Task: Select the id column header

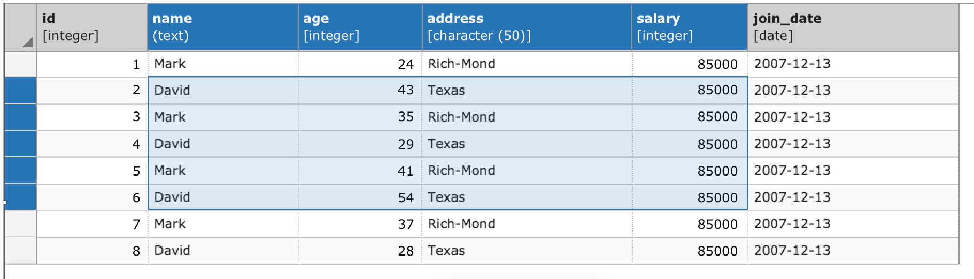Action: click(x=92, y=27)
